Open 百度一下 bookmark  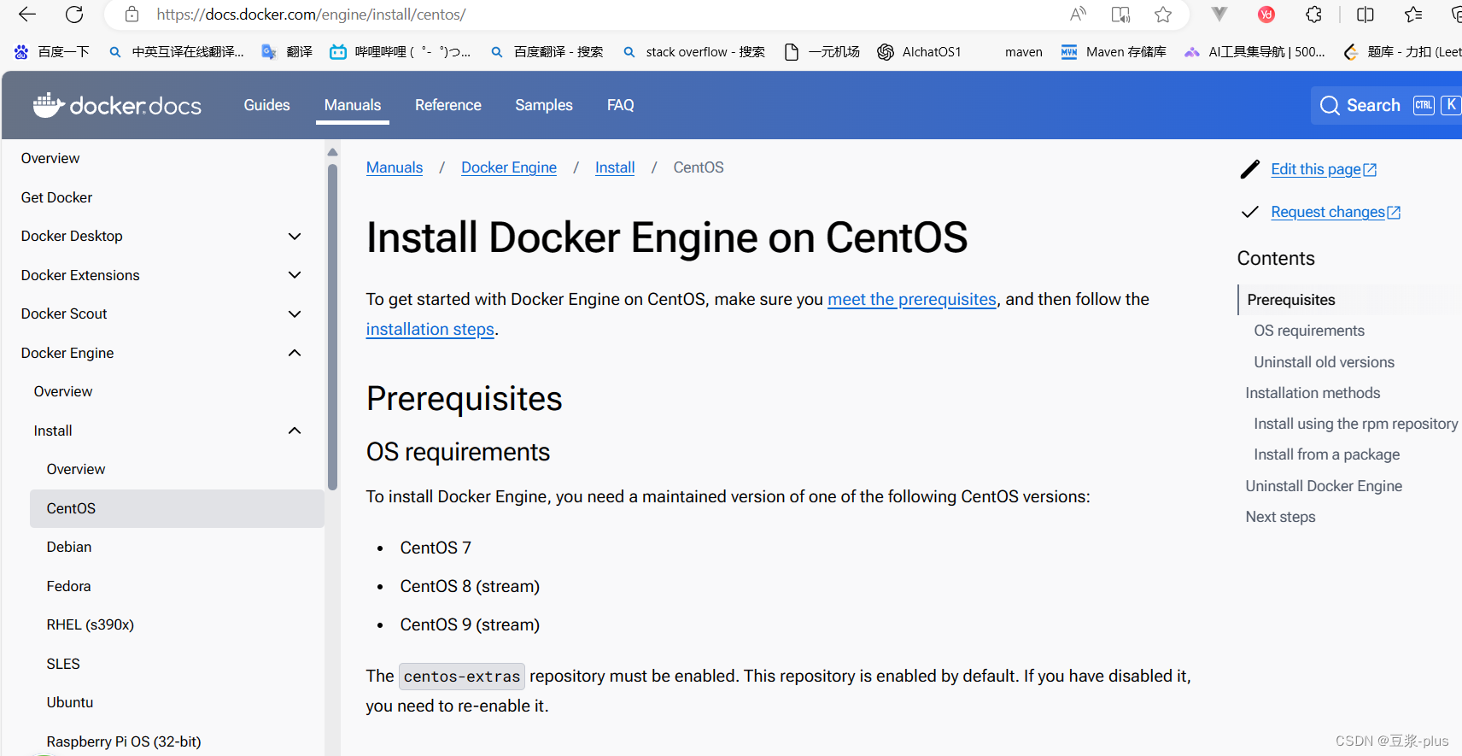point(52,52)
